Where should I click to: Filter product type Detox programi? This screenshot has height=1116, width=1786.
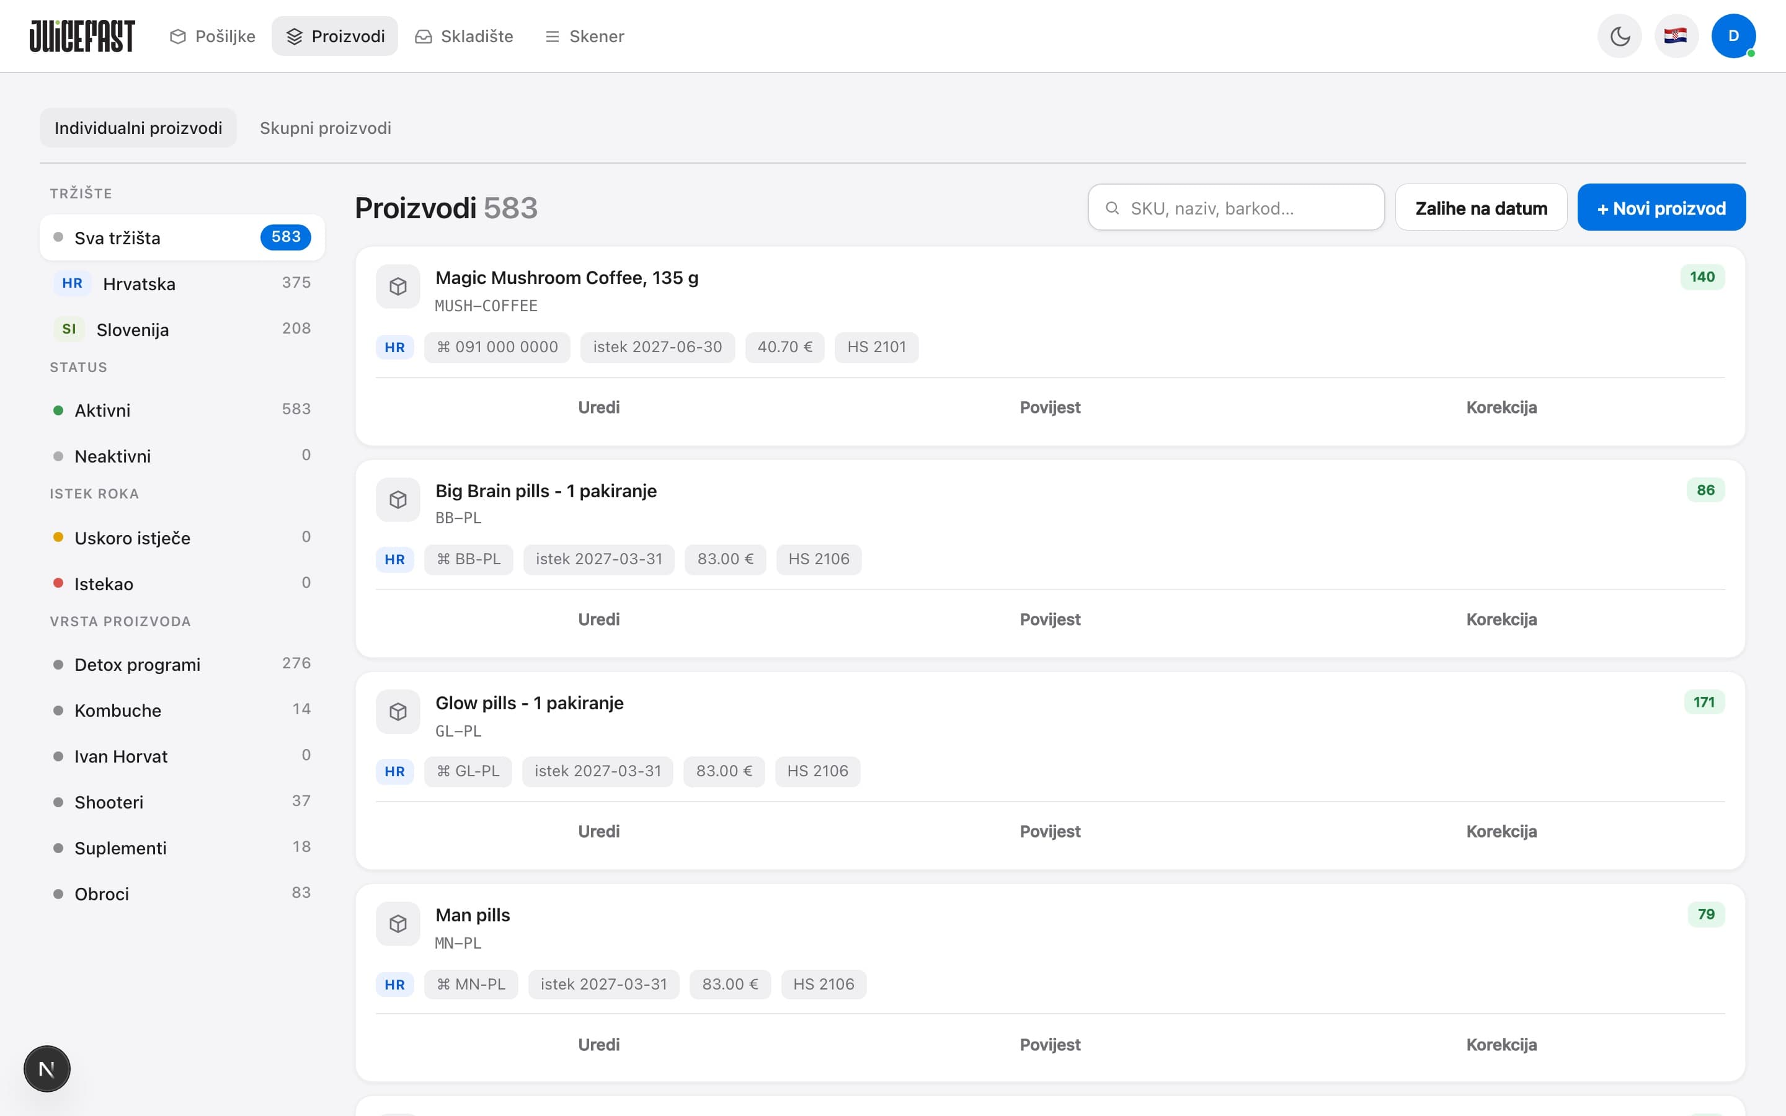[x=182, y=664]
